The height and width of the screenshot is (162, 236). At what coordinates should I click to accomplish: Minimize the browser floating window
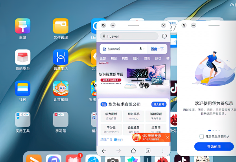click(113, 25)
